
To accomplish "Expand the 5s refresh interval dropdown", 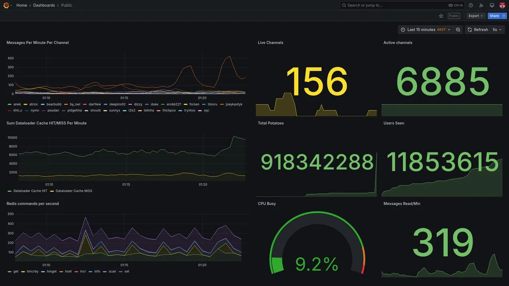I will coord(497,30).
